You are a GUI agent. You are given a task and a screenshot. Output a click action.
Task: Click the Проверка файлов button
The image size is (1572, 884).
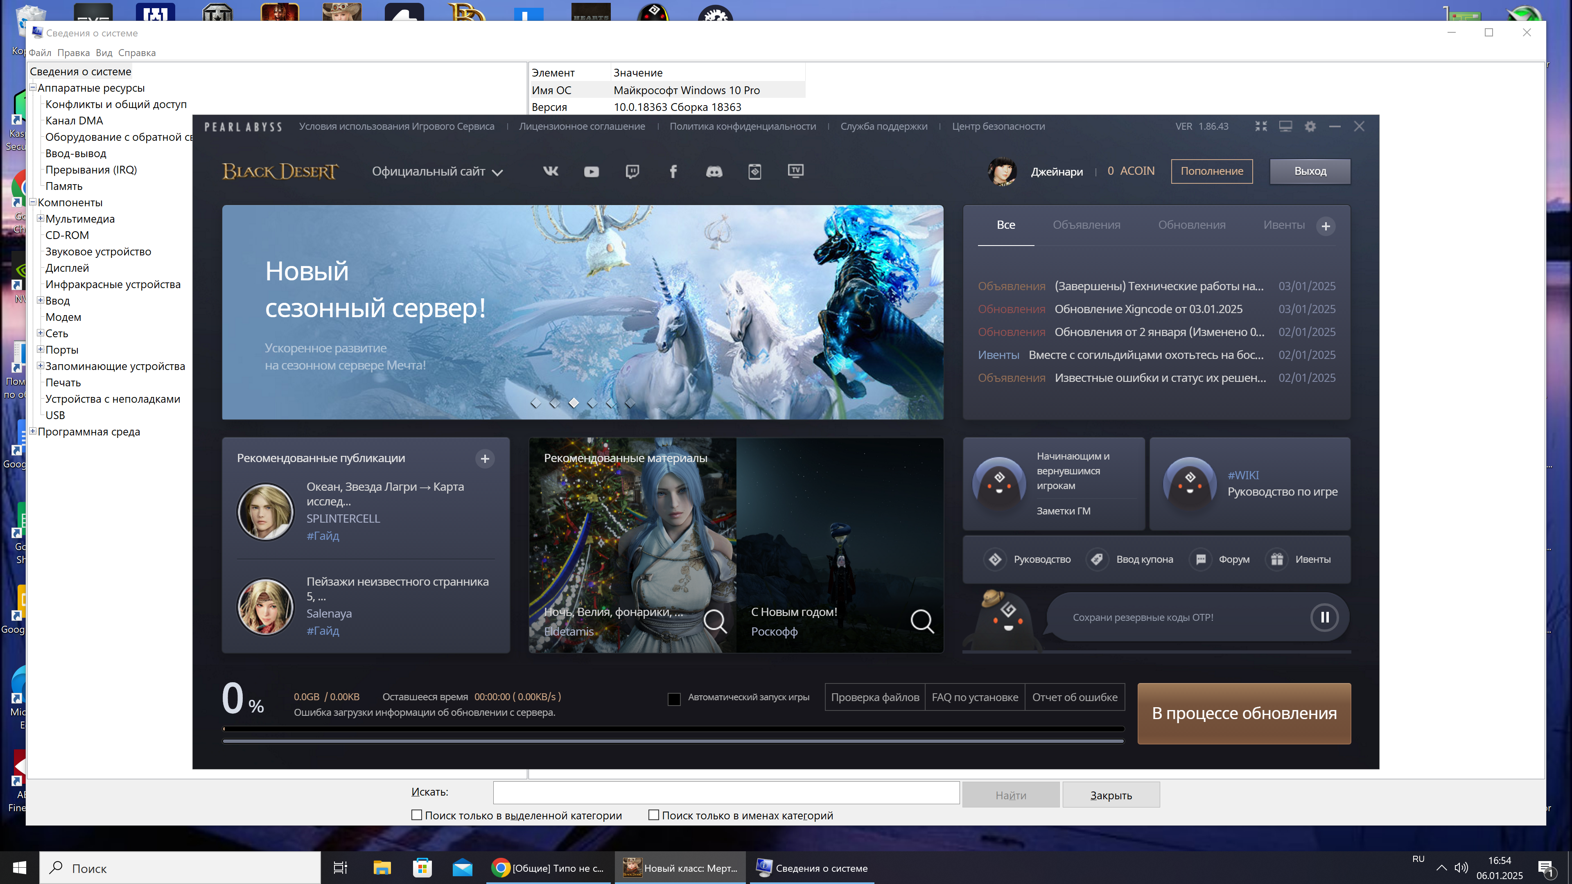tap(874, 697)
